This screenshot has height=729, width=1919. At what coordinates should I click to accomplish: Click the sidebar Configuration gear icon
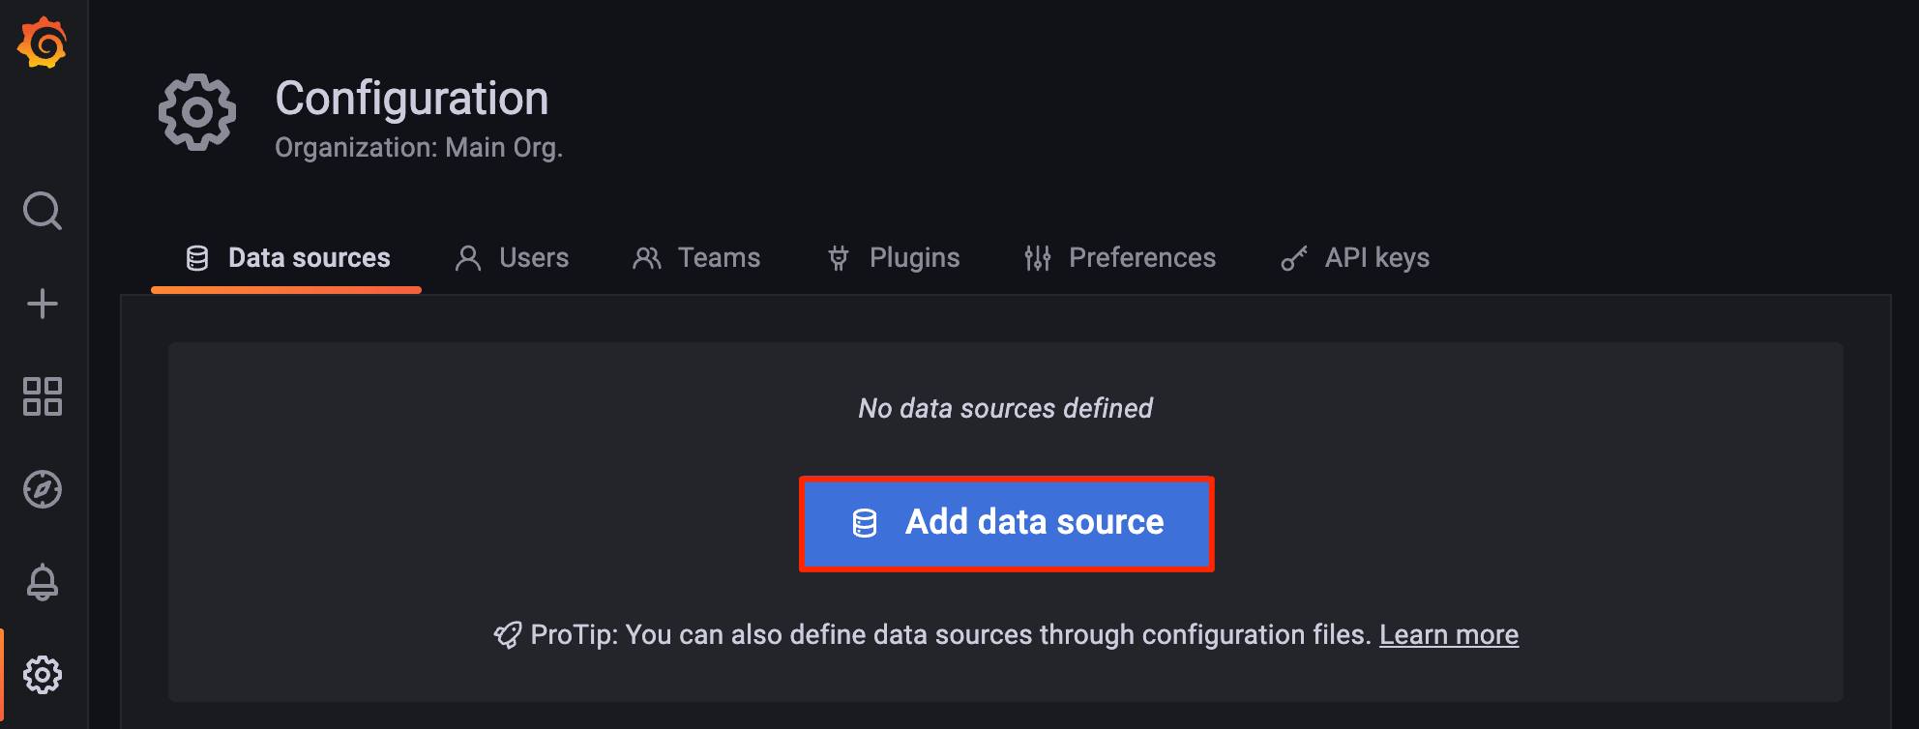tap(43, 675)
